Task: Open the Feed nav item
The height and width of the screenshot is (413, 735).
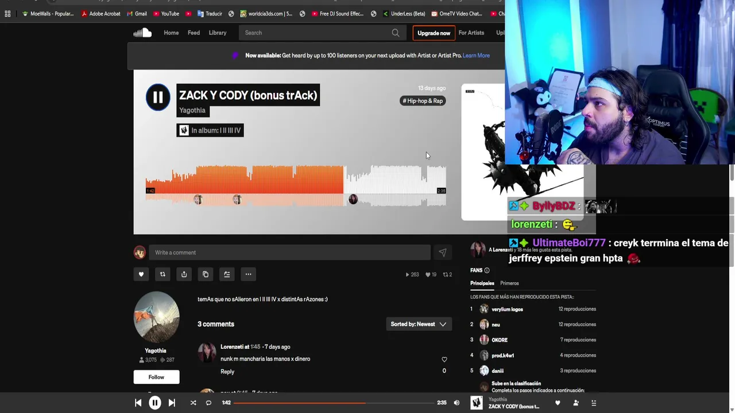Action: 194,33
